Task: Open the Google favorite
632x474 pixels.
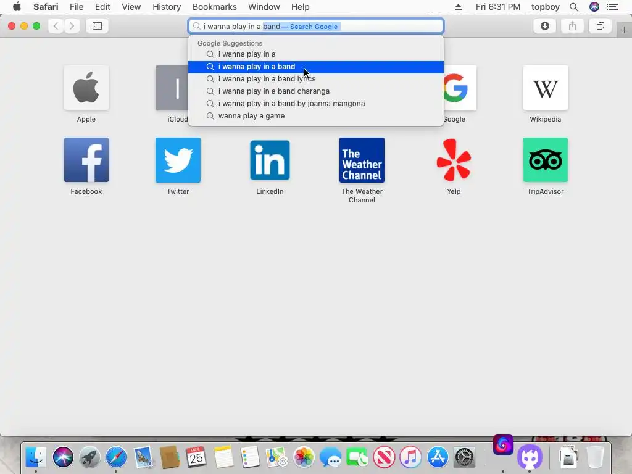Action: [x=460, y=88]
